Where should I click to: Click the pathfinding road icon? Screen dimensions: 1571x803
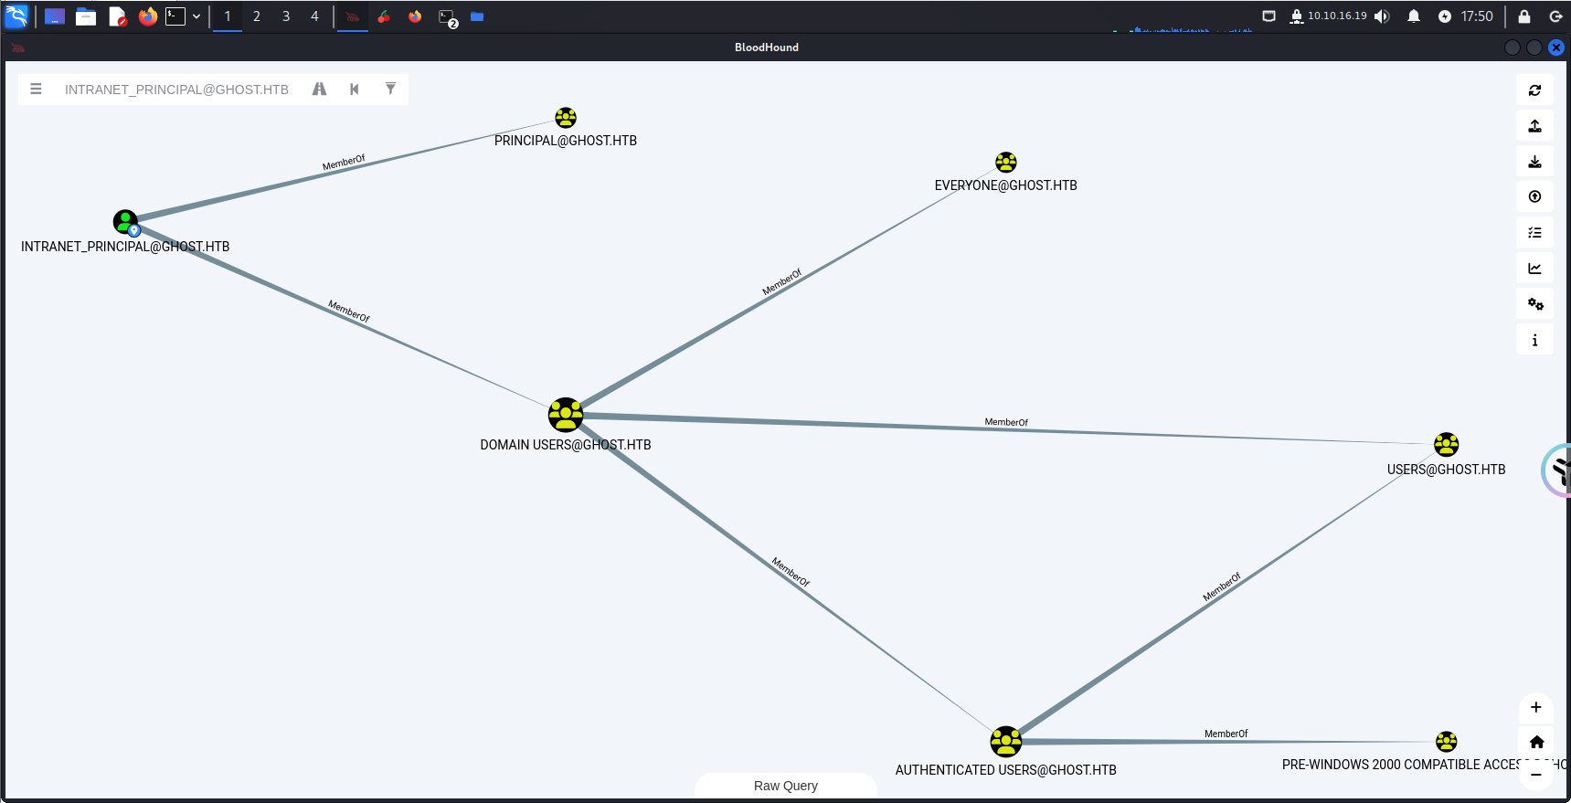pos(319,90)
